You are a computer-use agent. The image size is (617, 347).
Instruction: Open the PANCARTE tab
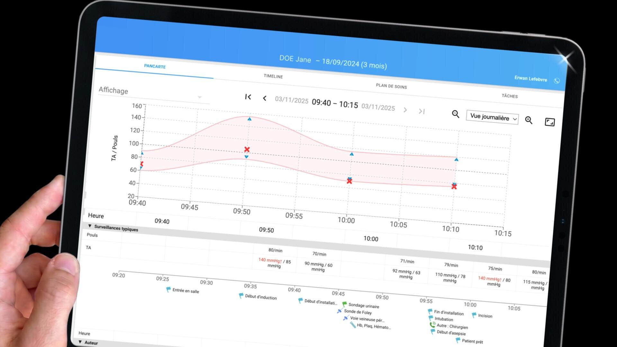pyautogui.click(x=155, y=66)
